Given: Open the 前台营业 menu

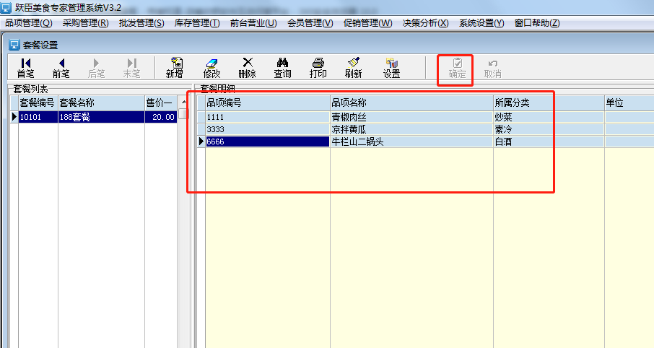Looking at the screenshot, I should click(x=253, y=23).
